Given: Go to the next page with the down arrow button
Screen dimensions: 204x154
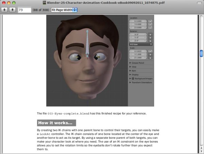Looking at the screenshot, I should click(13, 10).
